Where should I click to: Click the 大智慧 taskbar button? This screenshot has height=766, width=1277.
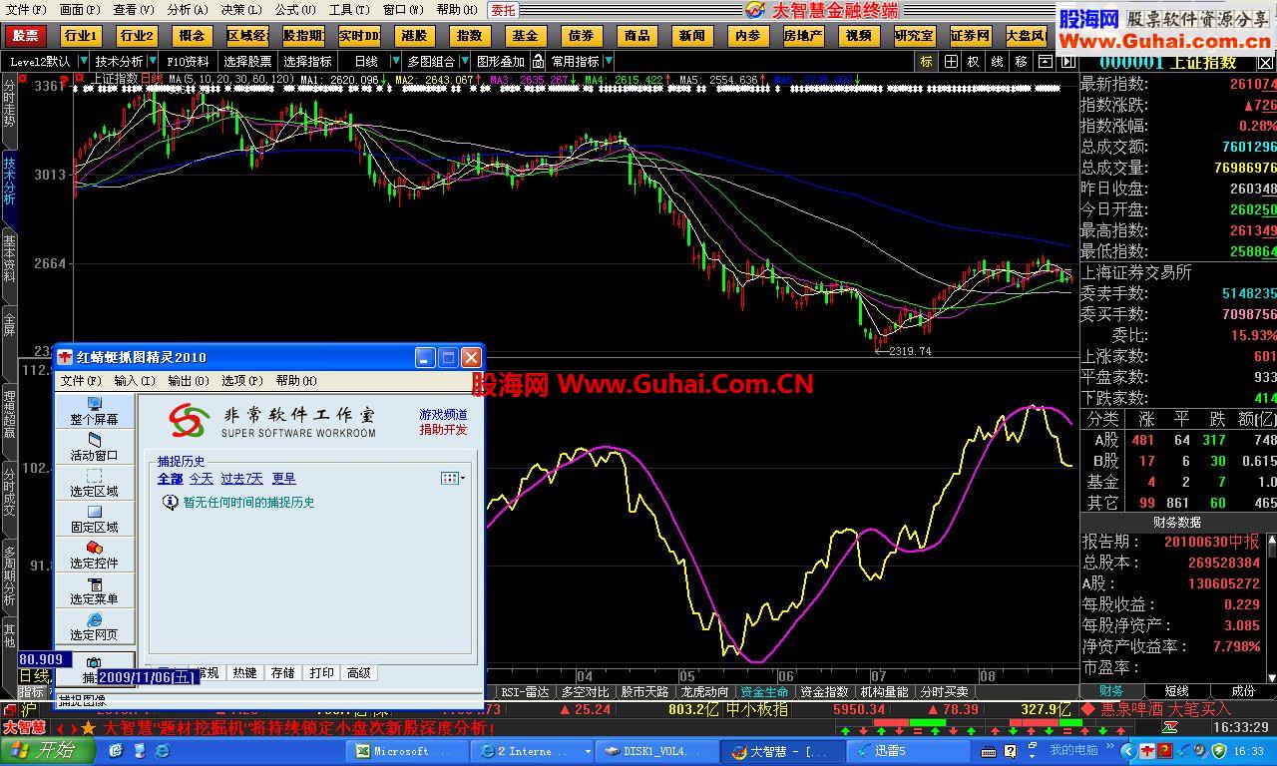[x=781, y=751]
